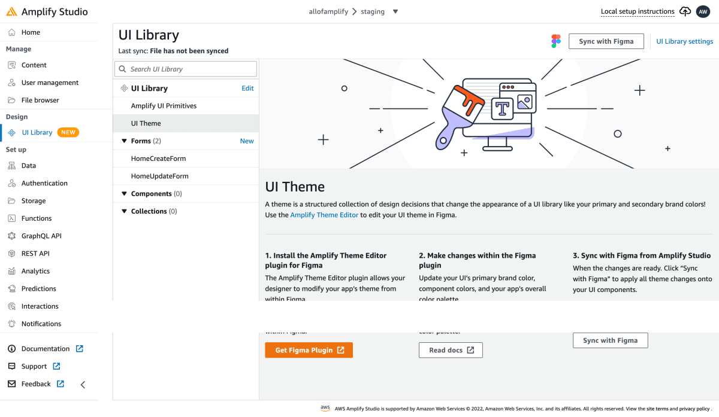Click the Predictions icon

click(x=12, y=288)
